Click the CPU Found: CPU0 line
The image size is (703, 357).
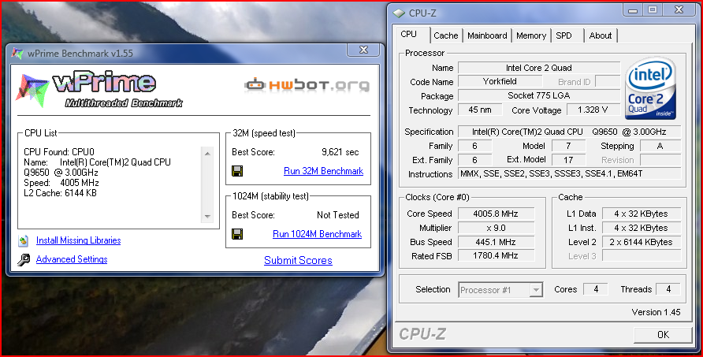click(x=59, y=152)
